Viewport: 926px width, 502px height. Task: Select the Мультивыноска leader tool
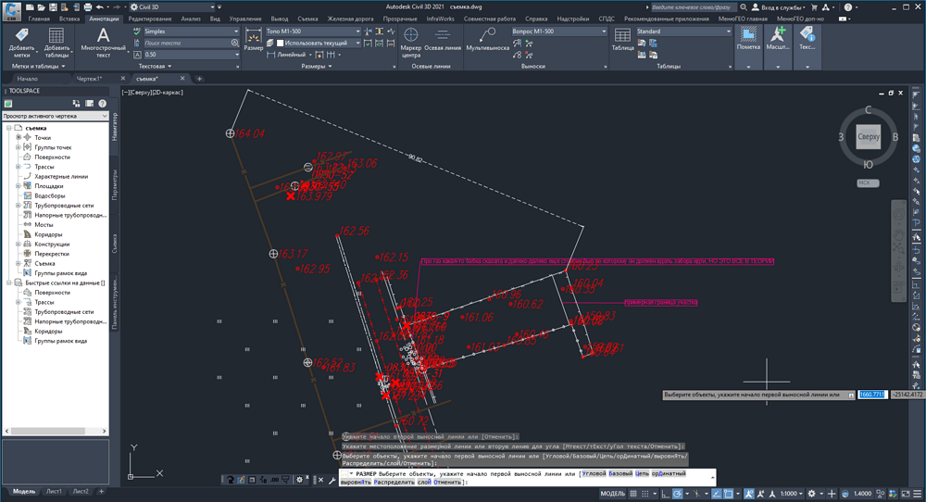[x=487, y=40]
